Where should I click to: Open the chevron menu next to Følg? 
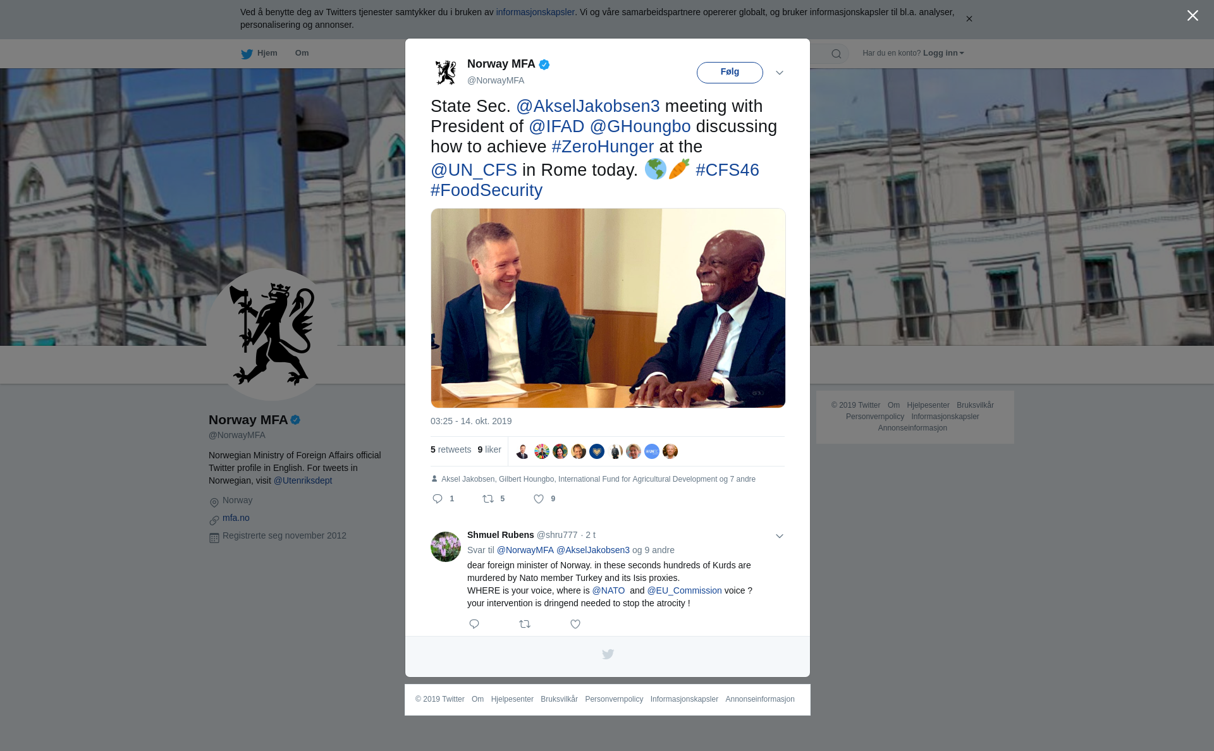tap(780, 73)
